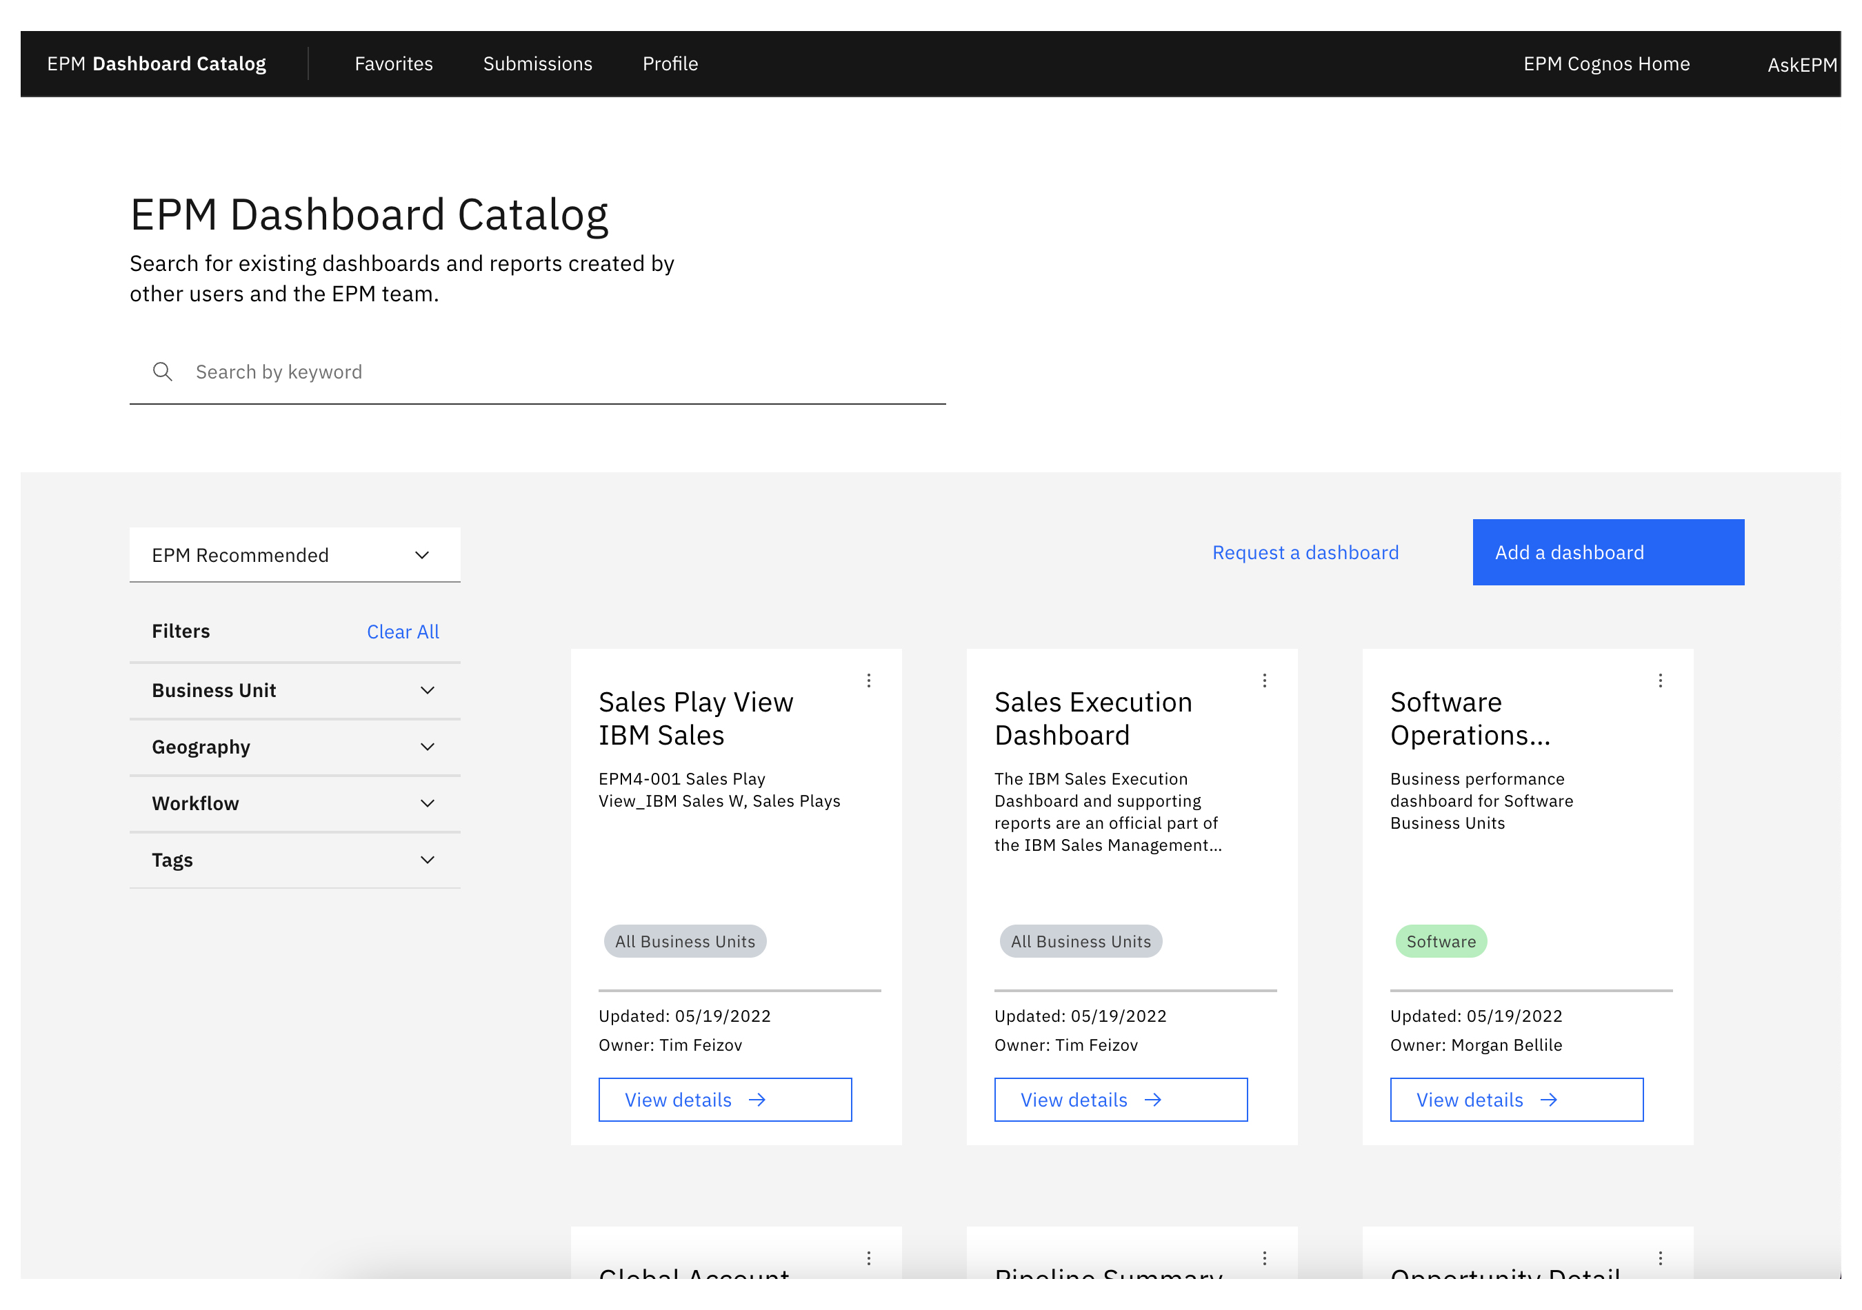Expand the Workflow filter
This screenshot has height=1310, width=1862.
point(295,803)
